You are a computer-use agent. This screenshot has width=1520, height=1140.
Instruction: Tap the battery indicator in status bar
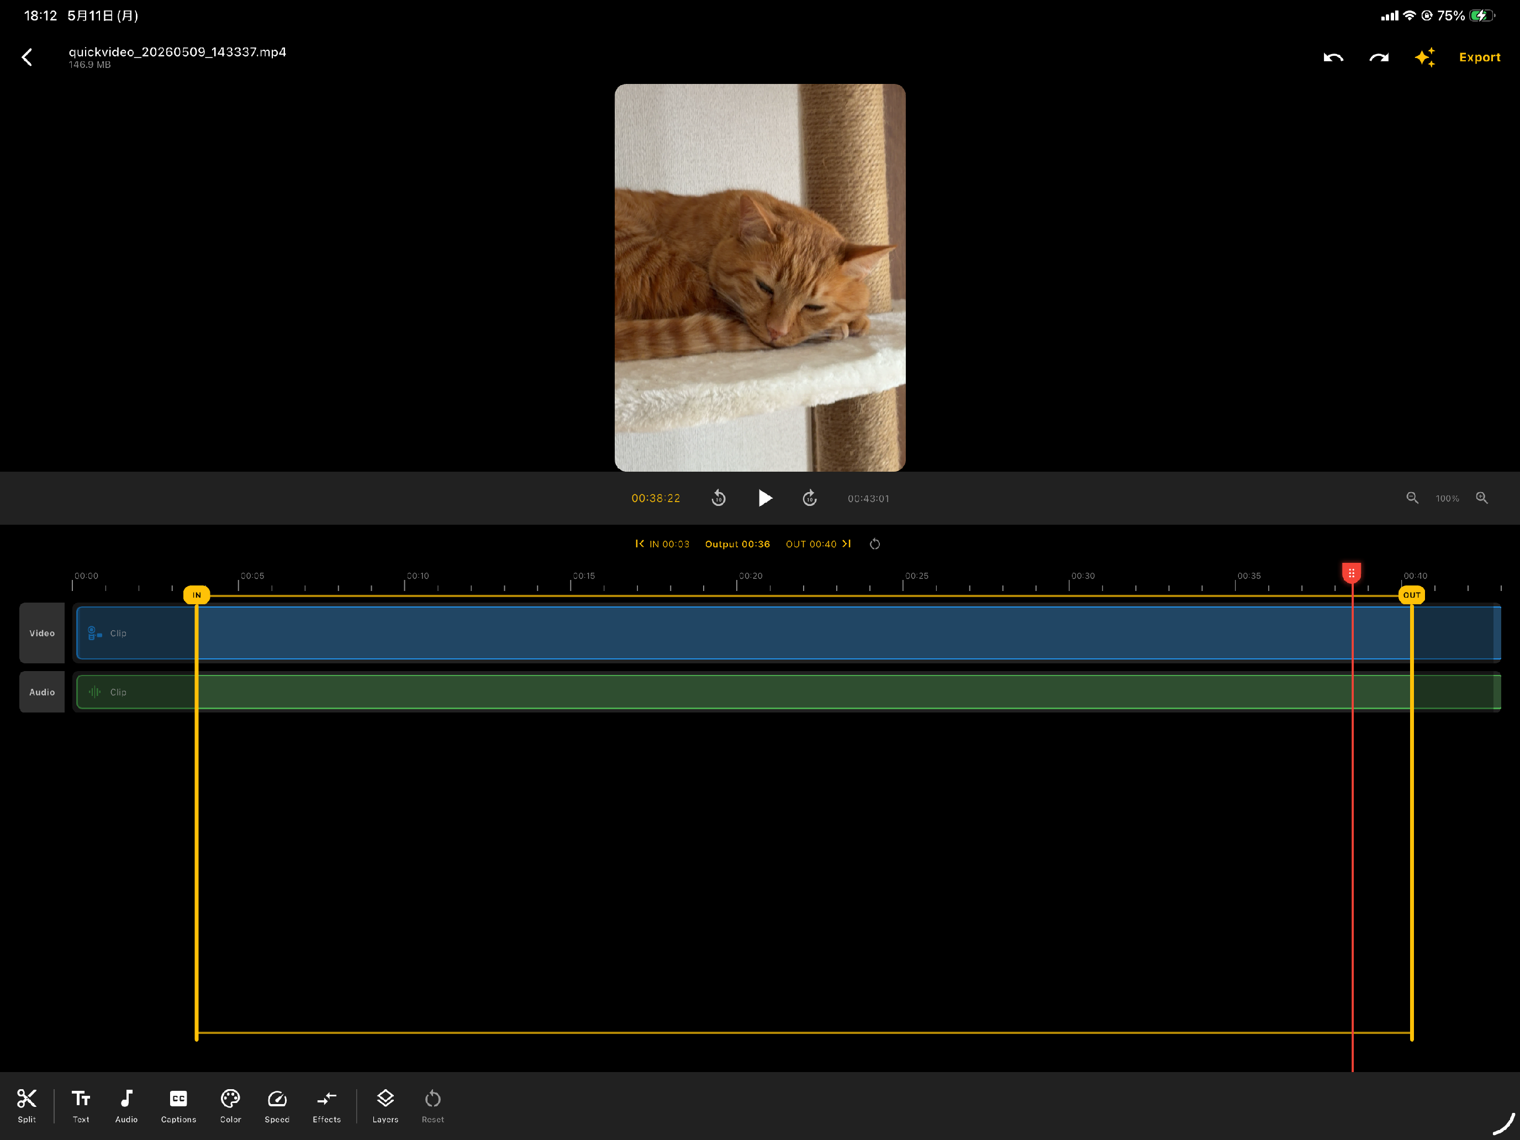(1482, 15)
